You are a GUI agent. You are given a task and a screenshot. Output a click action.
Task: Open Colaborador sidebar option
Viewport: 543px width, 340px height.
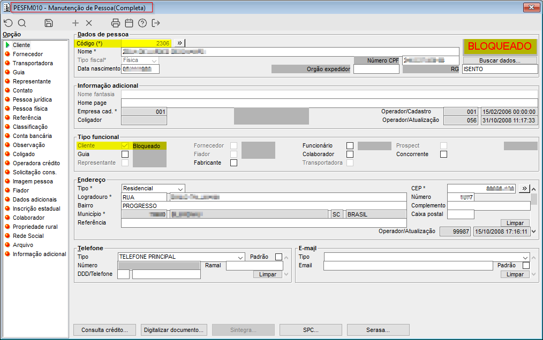click(x=29, y=218)
